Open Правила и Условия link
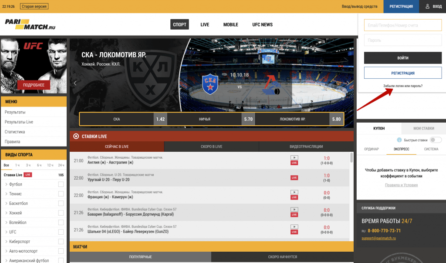446x263 pixels. (x=401, y=185)
